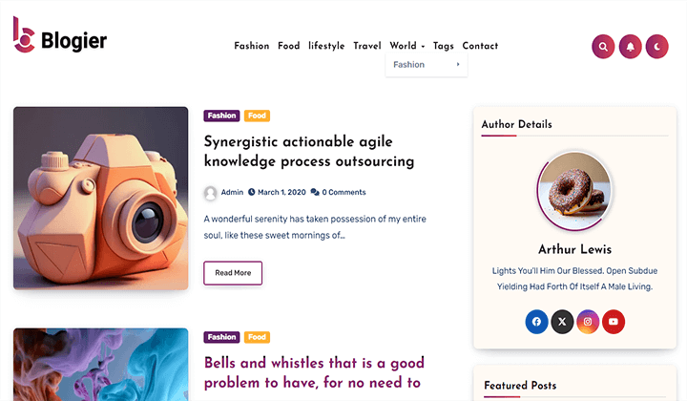Click the Admin author avatar icon
The height and width of the screenshot is (401, 687).
[x=210, y=193]
